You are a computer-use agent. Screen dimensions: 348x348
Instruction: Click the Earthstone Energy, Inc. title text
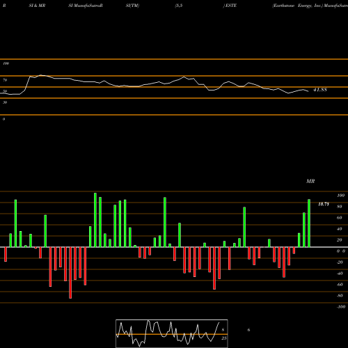pos(298,6)
